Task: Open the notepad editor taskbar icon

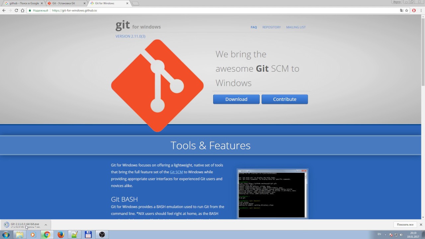Action: click(74, 235)
